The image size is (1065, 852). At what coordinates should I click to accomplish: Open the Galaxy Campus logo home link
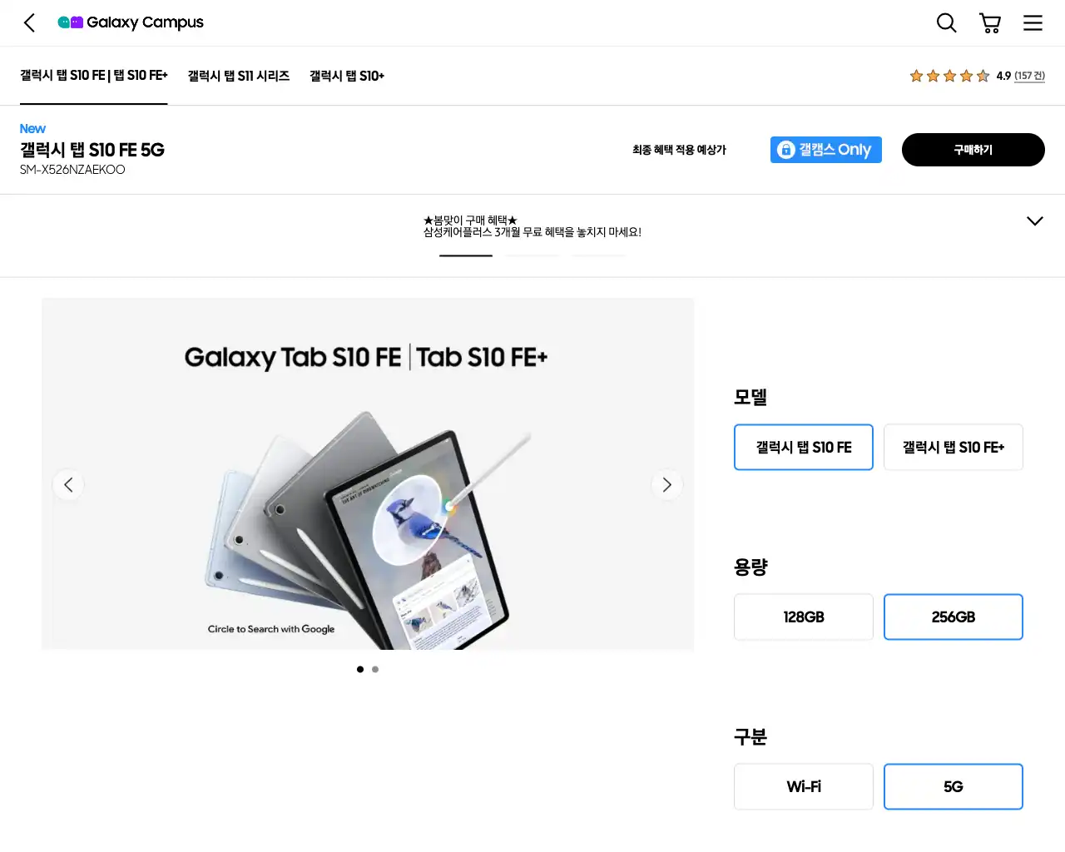(x=131, y=22)
